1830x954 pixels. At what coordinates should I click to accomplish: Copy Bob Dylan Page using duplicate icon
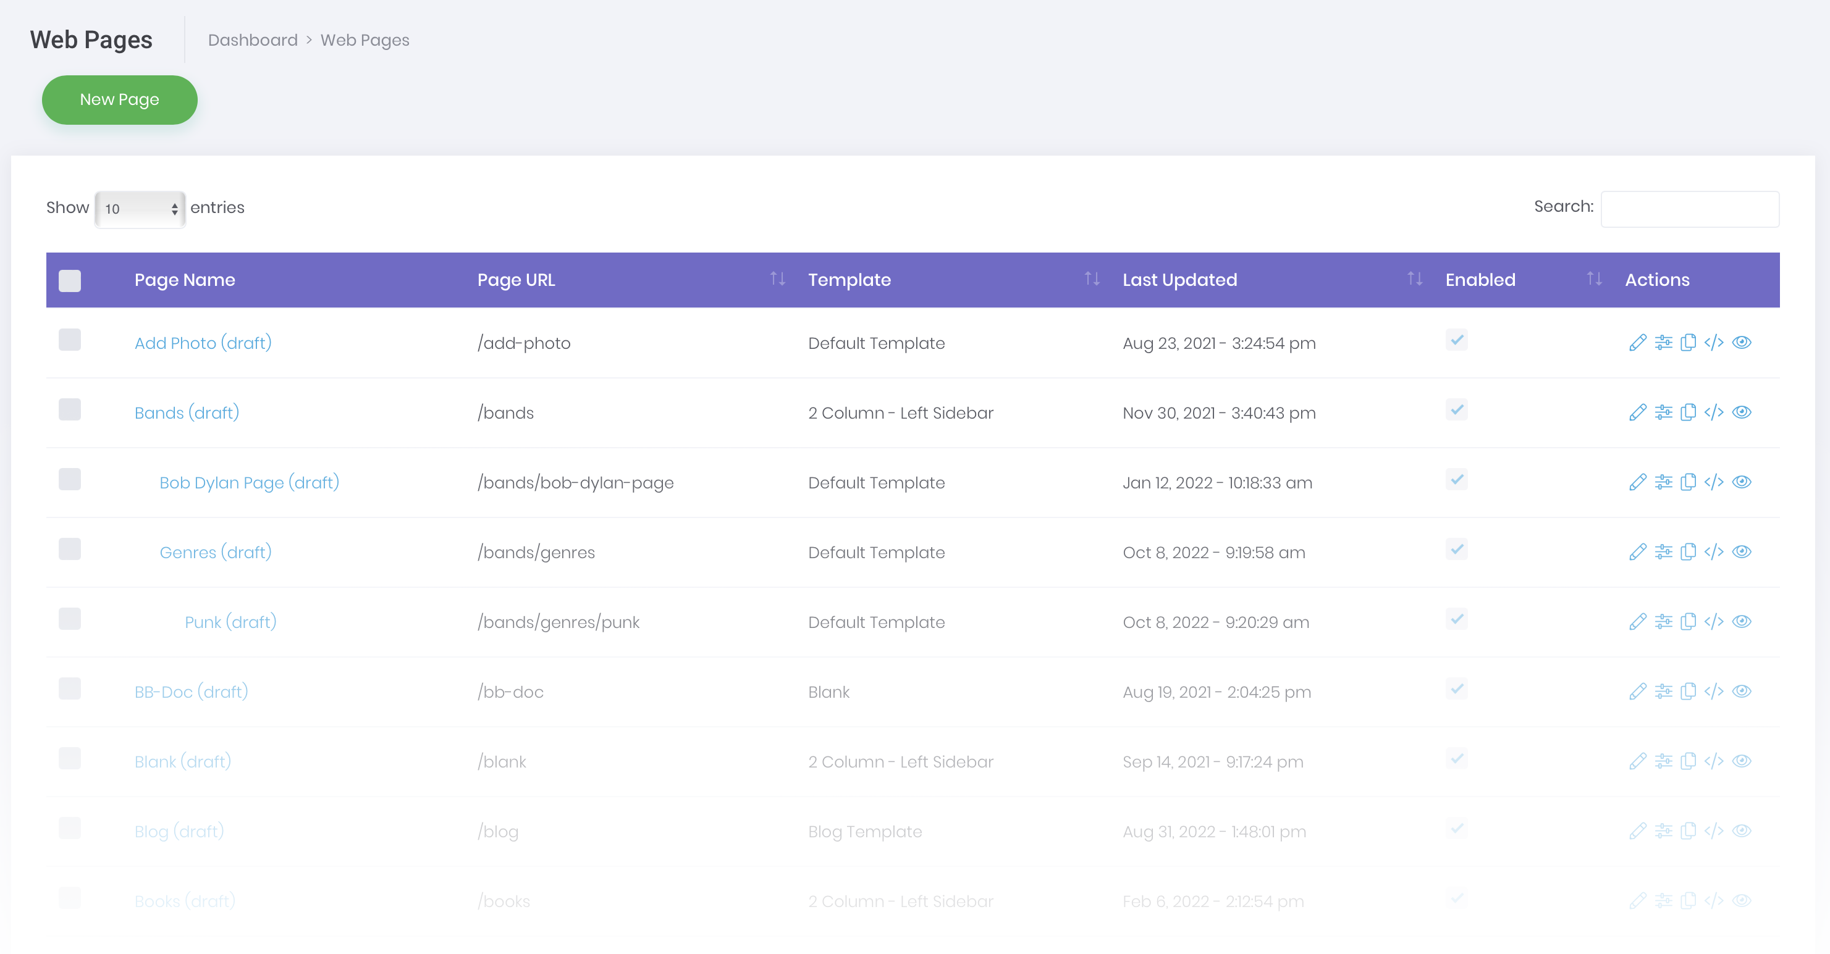pyautogui.click(x=1688, y=482)
